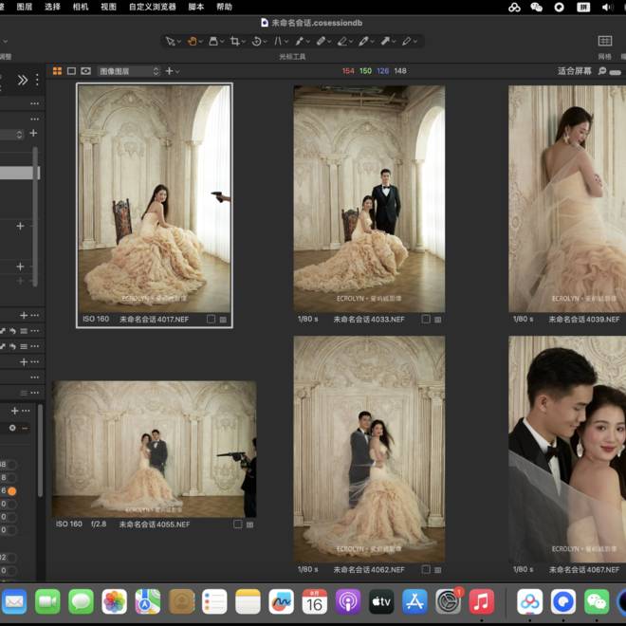The height and width of the screenshot is (626, 626).
Task: Open the 相机 menu
Action: [x=81, y=7]
